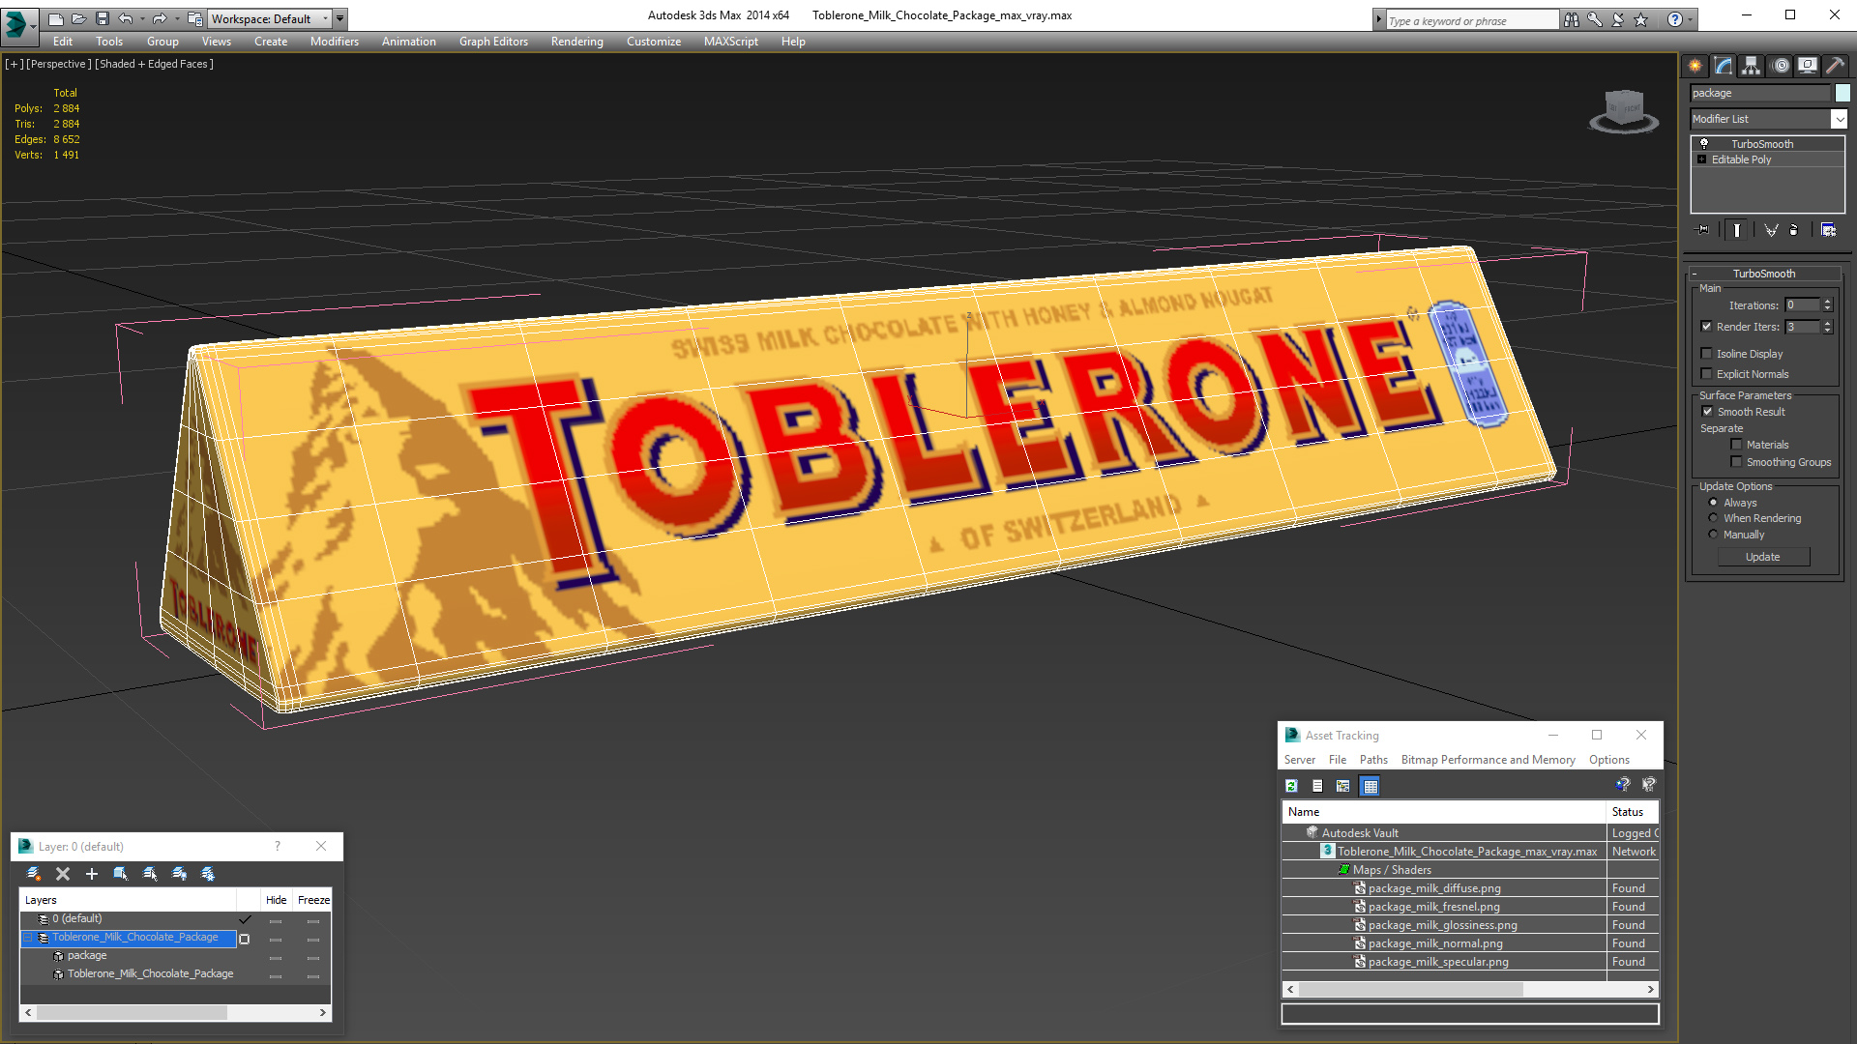
Task: Click the Communication Center satellite icon
Action: tap(1618, 19)
